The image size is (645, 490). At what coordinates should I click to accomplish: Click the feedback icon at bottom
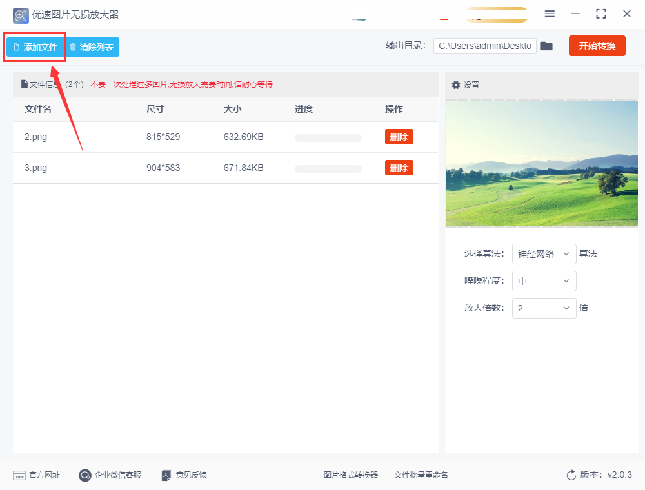coord(166,475)
